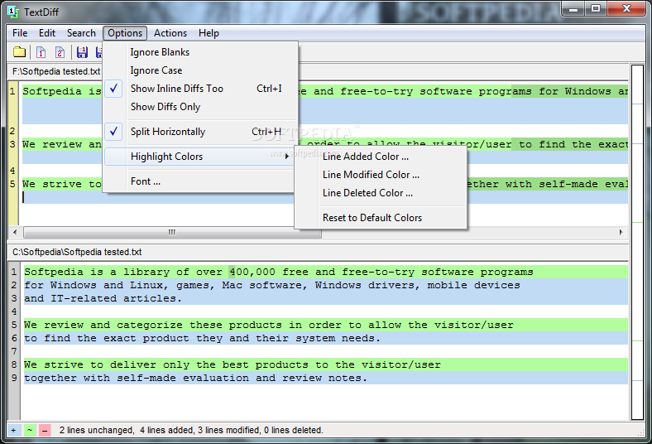The width and height of the screenshot is (652, 444).
Task: Click the C:\Softpedia\Softpedia tested.txt path header
Action: point(77,252)
